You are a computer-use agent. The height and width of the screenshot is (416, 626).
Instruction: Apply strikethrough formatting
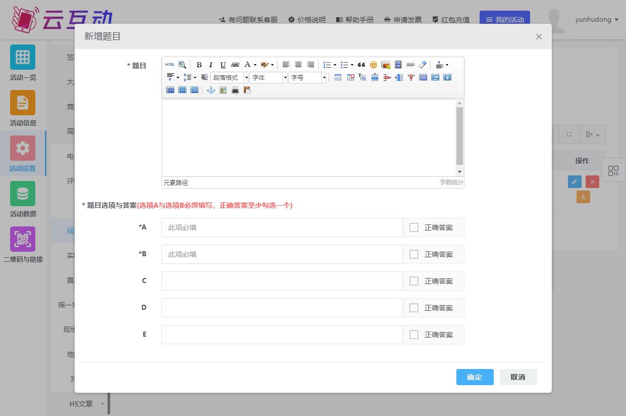[x=235, y=65]
